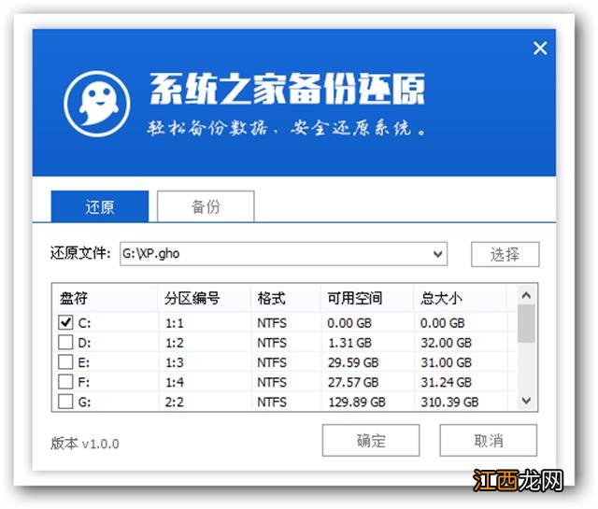The image size is (598, 509).
Task: Switch to the 还原 tab
Action: pos(100,206)
